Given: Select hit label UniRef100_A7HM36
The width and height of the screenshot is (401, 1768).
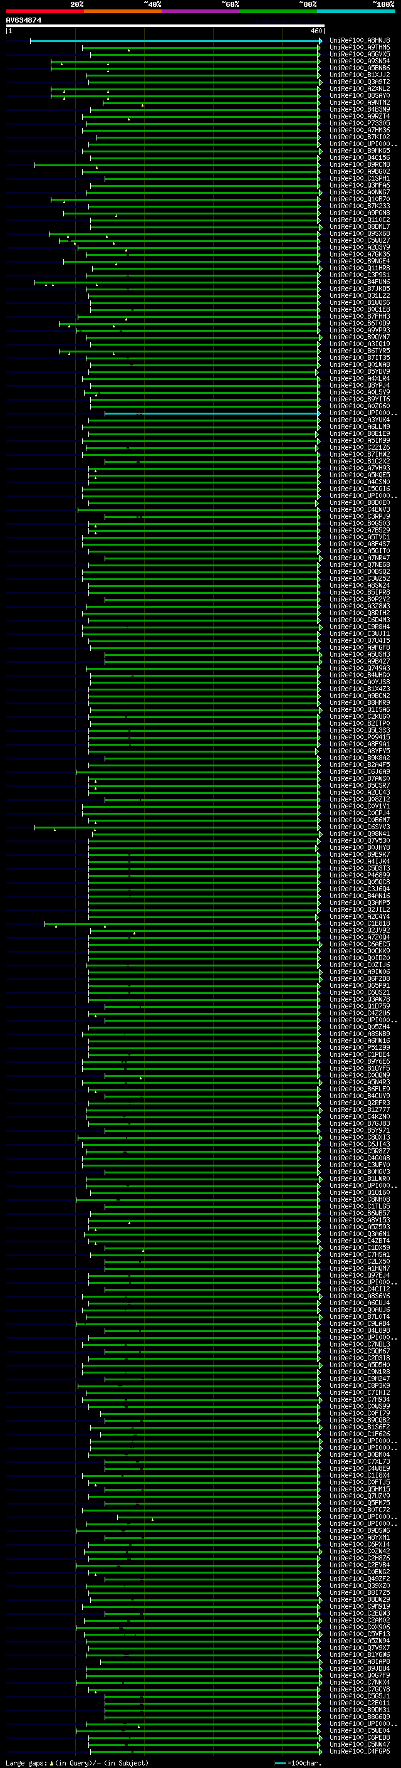Looking at the screenshot, I should pos(360,130).
